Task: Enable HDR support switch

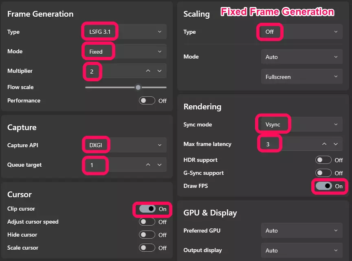Action: 323,160
